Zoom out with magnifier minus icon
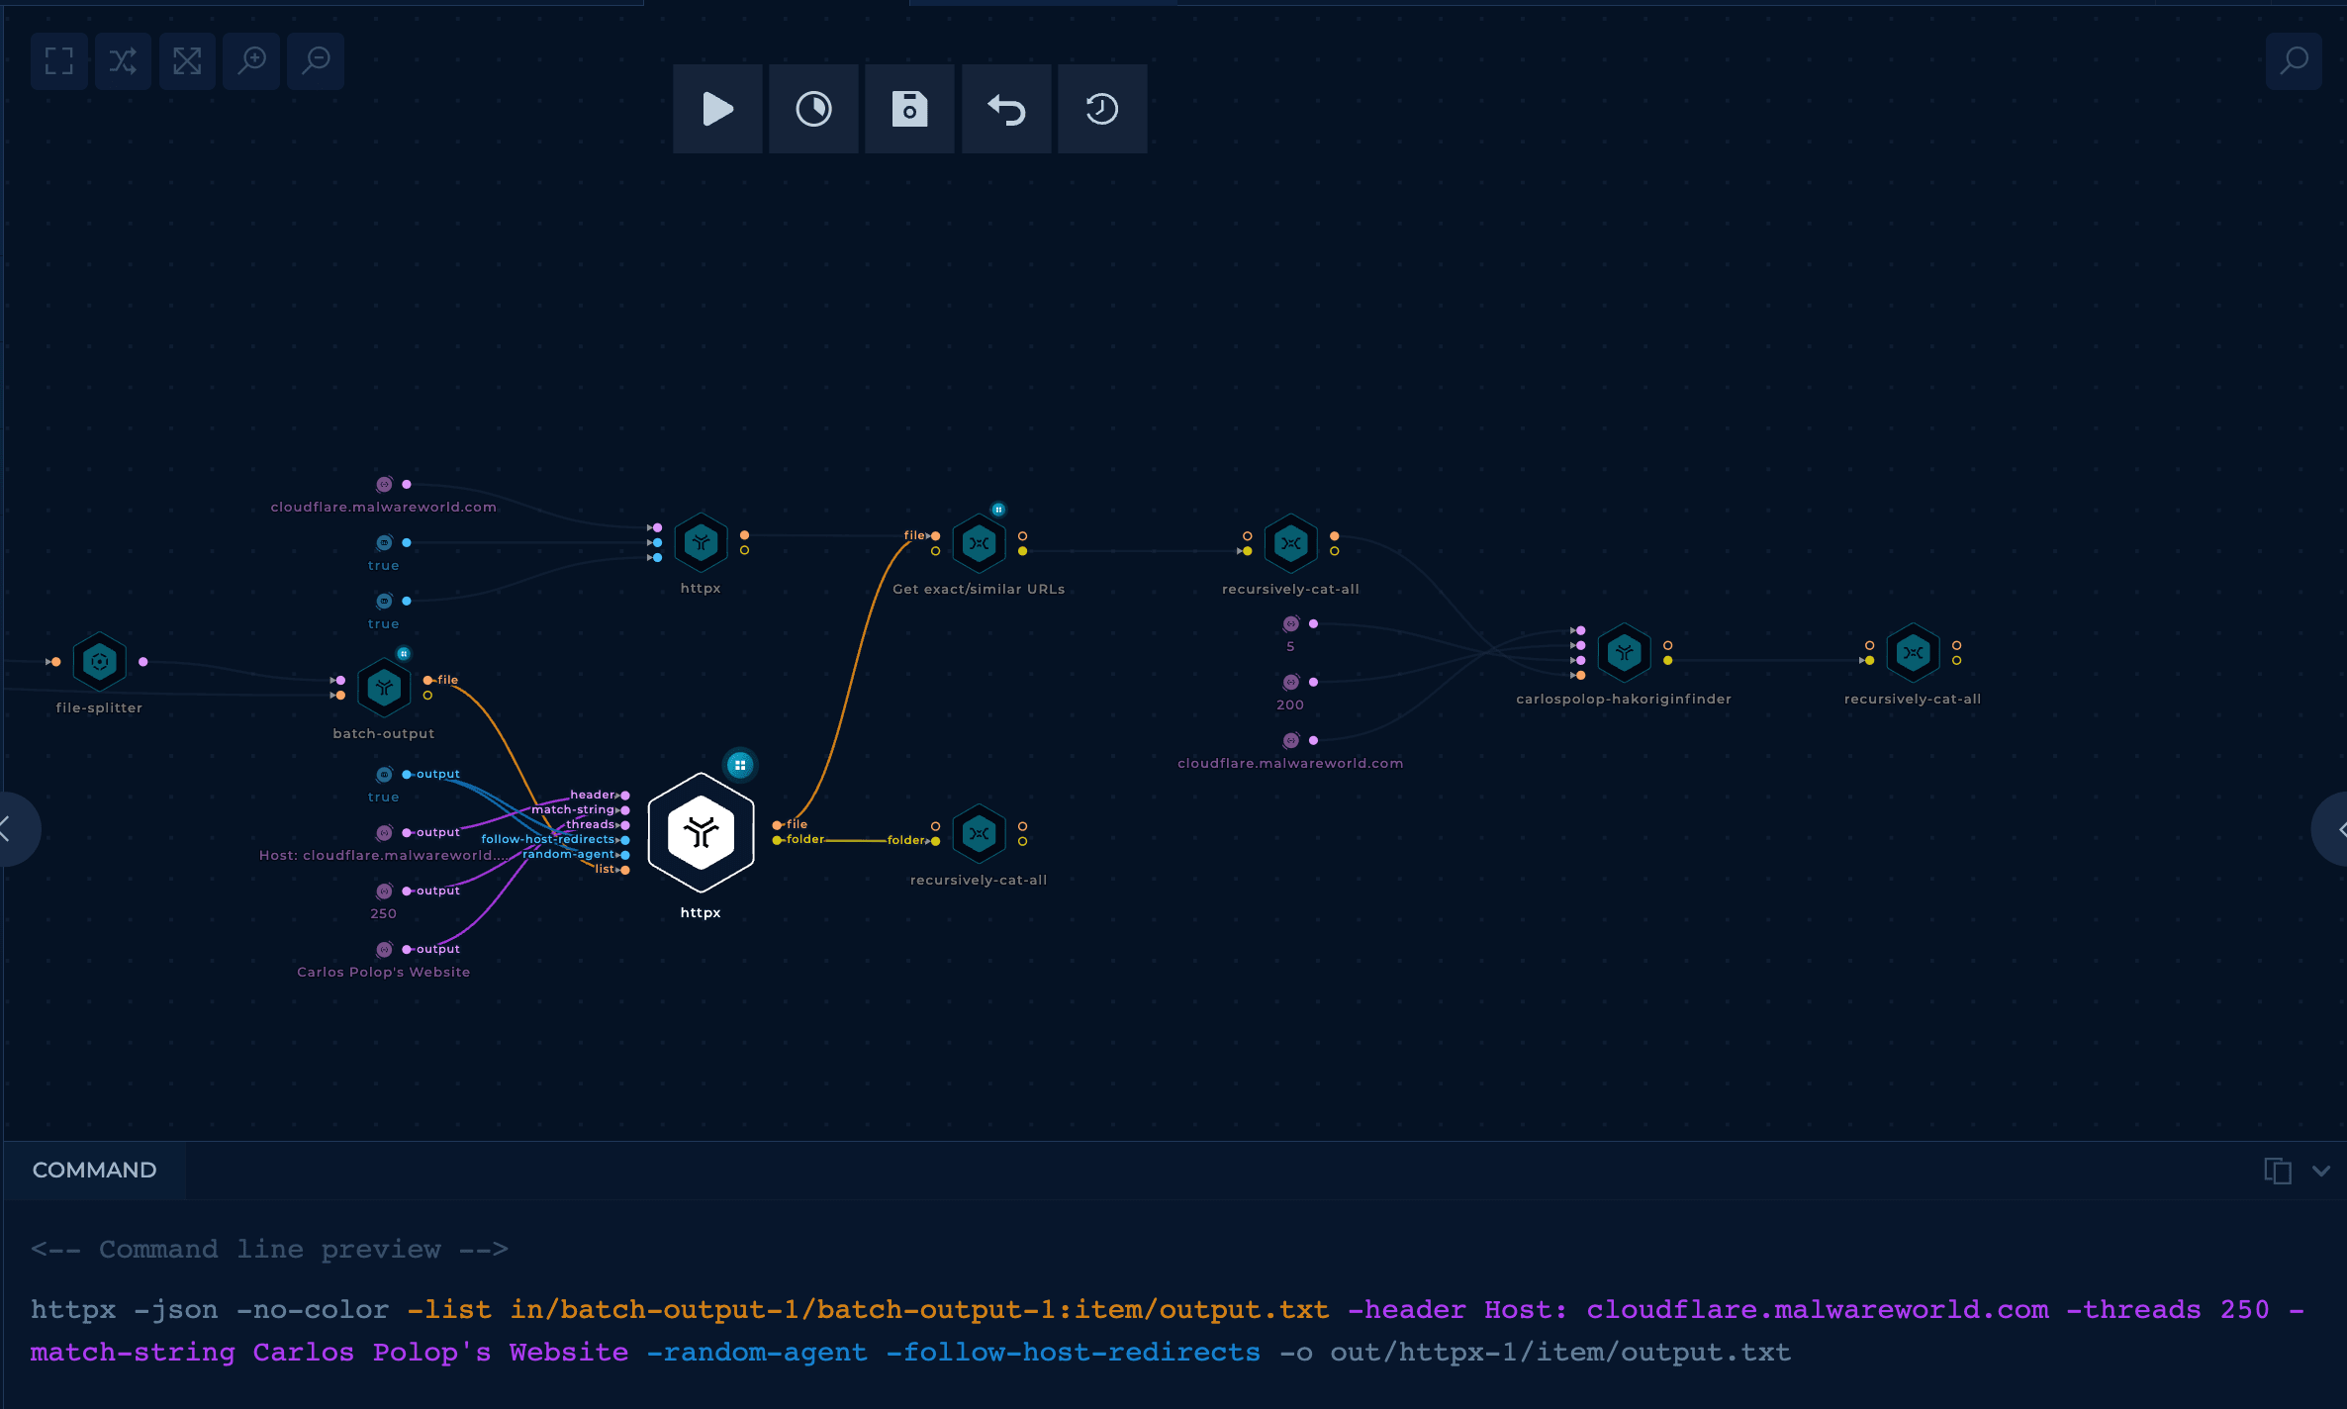Image resolution: width=2347 pixels, height=1409 pixels. coord(316,61)
